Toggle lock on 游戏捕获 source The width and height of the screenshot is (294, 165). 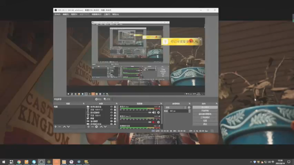115,121
